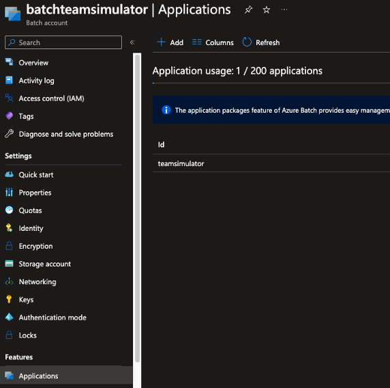
Task: Click the Storage account icon
Action: point(9,264)
